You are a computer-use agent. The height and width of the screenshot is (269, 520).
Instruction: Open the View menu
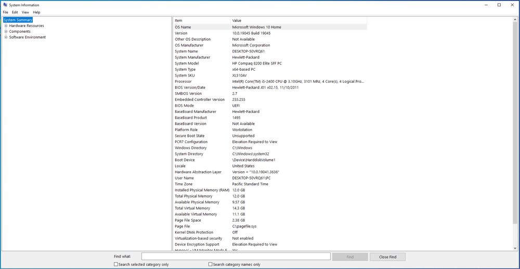(x=25, y=12)
